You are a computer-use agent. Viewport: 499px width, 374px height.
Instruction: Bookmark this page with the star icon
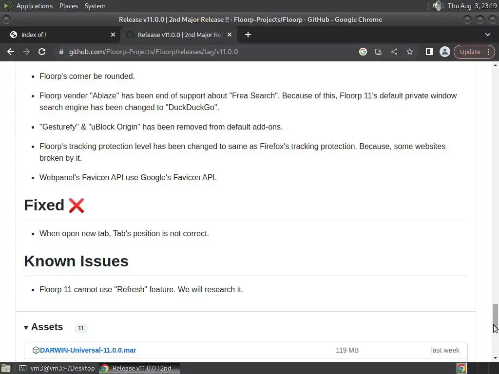pos(409,52)
